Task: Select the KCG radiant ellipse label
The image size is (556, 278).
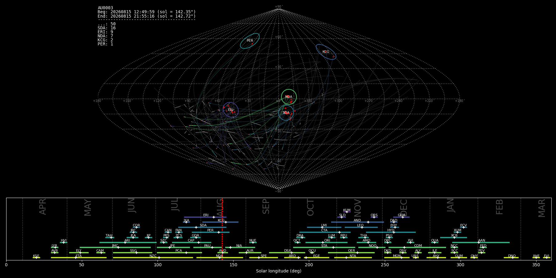Action: [326, 52]
